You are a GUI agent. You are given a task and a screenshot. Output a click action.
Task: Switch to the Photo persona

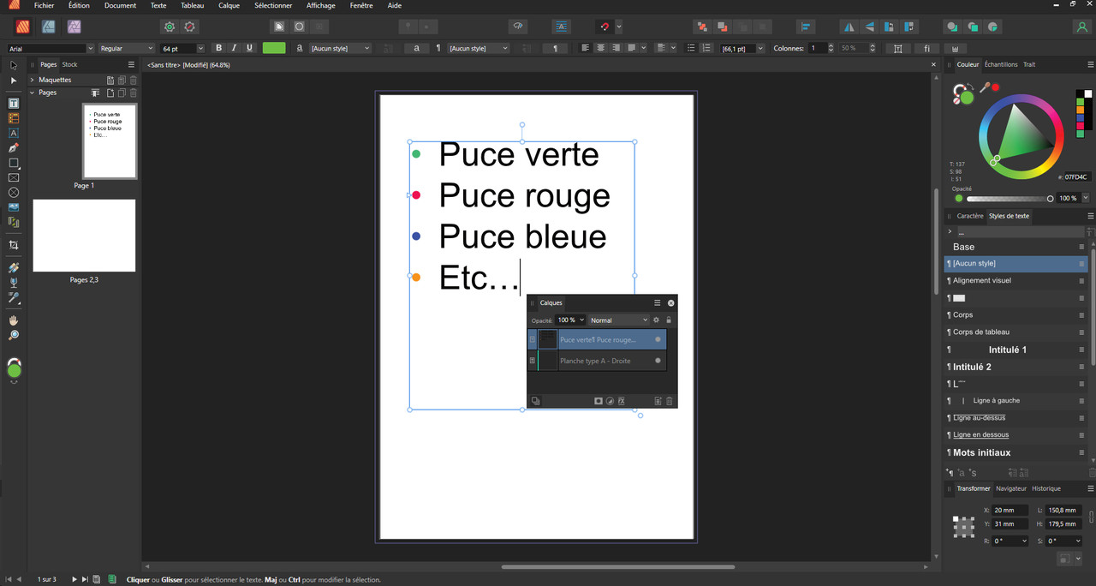click(x=74, y=27)
